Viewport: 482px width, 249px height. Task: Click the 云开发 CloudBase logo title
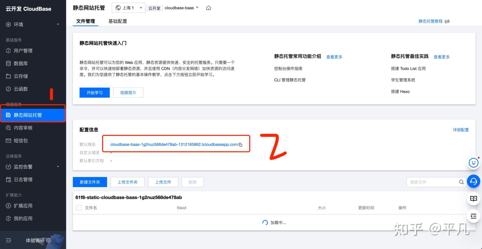(28, 9)
